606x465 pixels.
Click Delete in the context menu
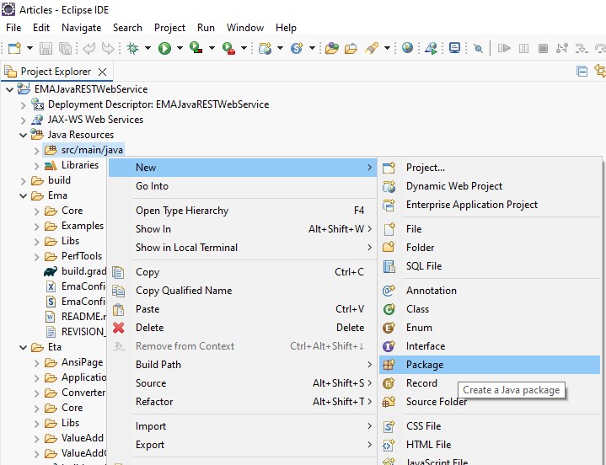(x=243, y=328)
